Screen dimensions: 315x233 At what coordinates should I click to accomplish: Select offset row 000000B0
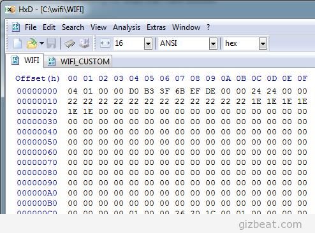click(x=37, y=203)
